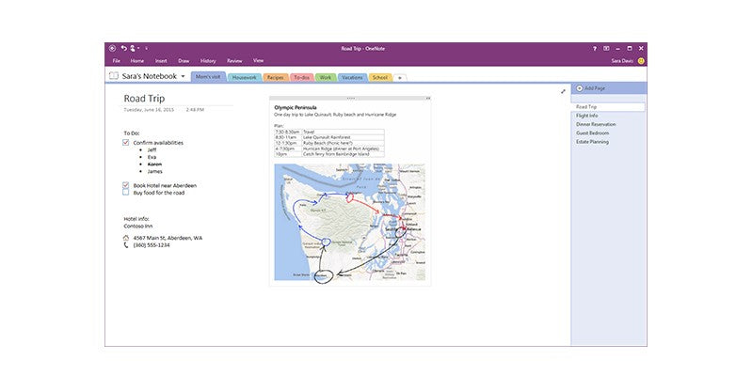The width and height of the screenshot is (752, 375).
Task: Minimize the OneNote window
Action: pyautogui.click(x=617, y=48)
